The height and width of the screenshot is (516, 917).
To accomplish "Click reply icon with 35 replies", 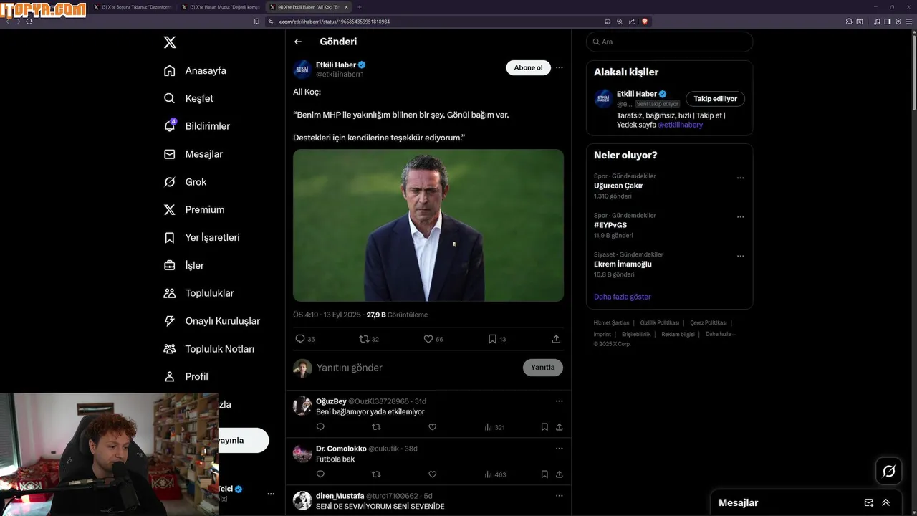I will 300,339.
